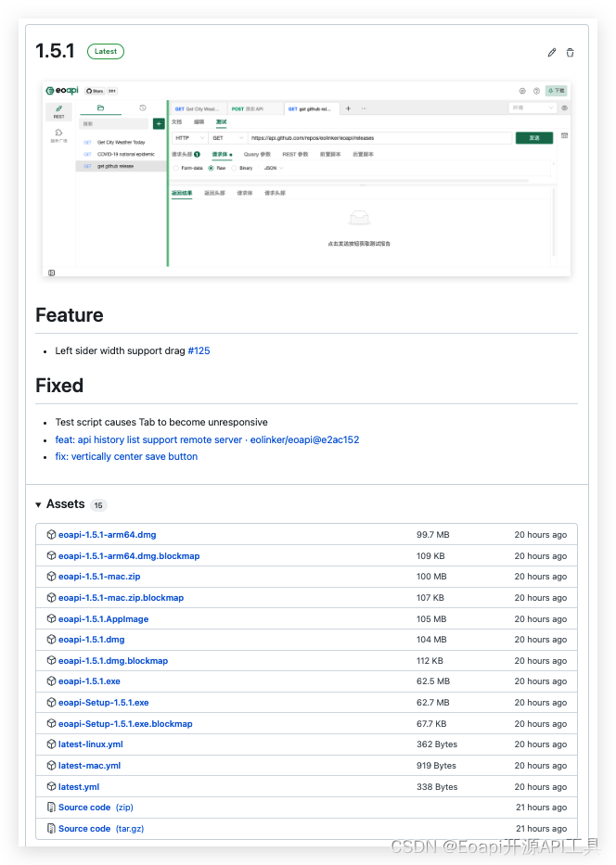Click the green Latest release badge
The width and height of the screenshot is (616, 865).
[x=106, y=51]
